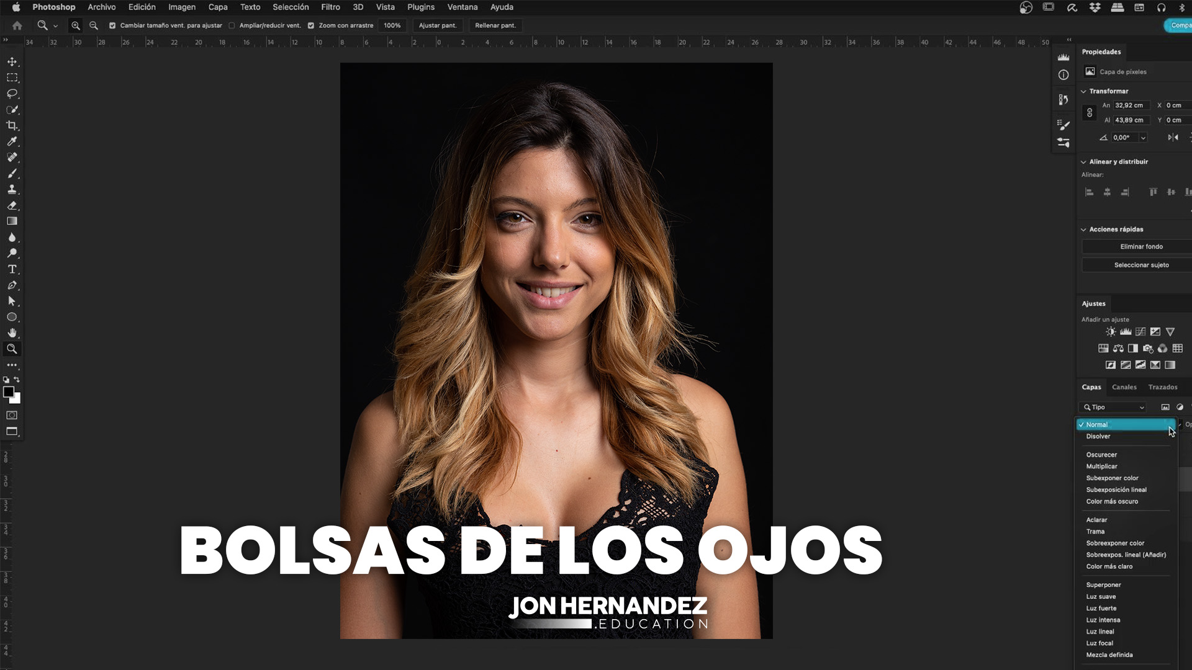Select the Gradient tool
The width and height of the screenshot is (1192, 670).
tap(12, 221)
